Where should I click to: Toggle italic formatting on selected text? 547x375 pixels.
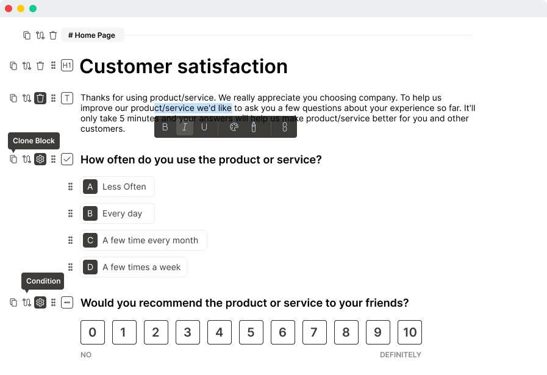pos(185,127)
